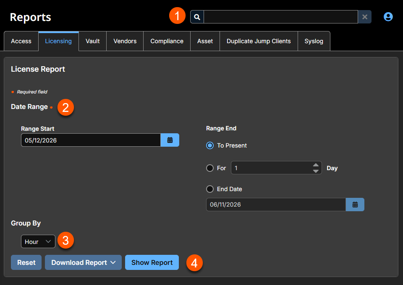Viewport: 403px width, 285px height.
Task: Select the To Present radio option
Action: (210, 145)
